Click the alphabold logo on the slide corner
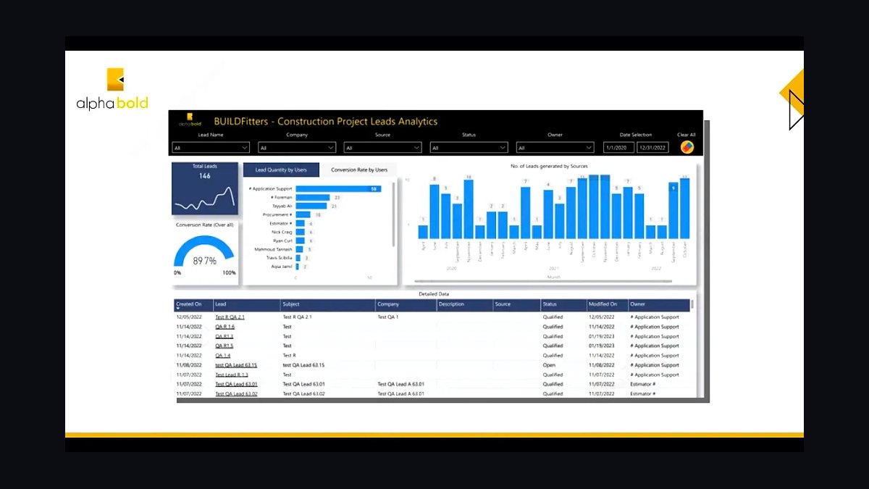 coord(112,89)
